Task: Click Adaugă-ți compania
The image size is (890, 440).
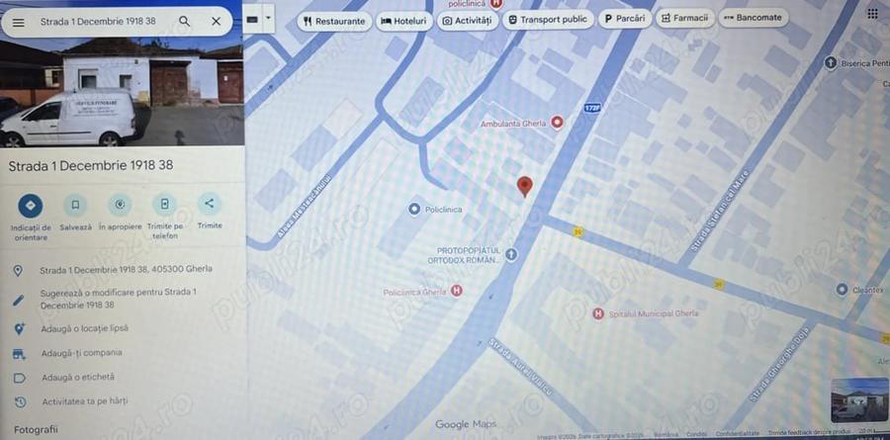Action: coord(82,353)
